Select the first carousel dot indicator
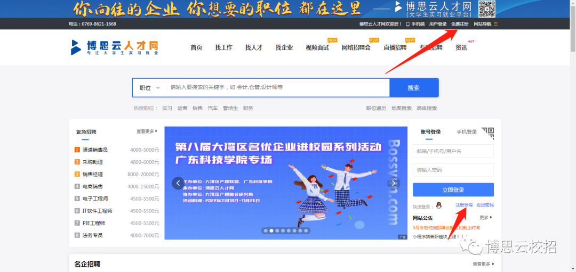This screenshot has height=272, width=576. pos(266,230)
